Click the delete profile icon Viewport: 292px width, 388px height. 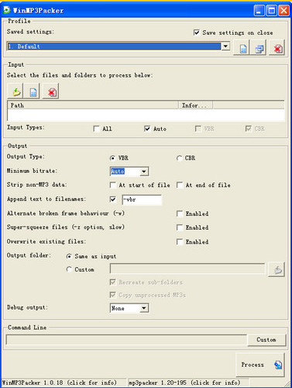tap(277, 47)
